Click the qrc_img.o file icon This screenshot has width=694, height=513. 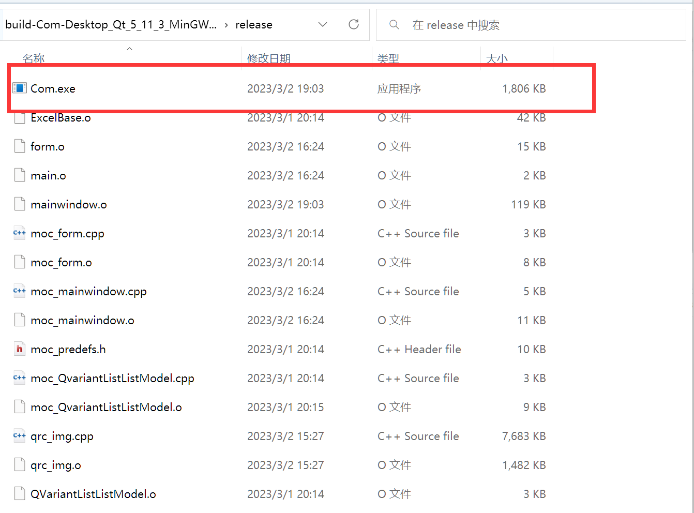[x=20, y=465]
